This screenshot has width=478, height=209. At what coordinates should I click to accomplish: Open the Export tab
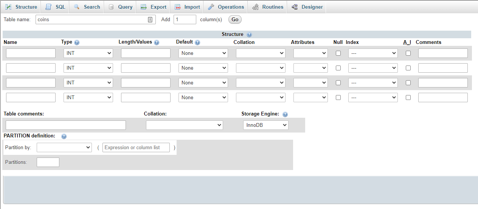pyautogui.click(x=153, y=7)
